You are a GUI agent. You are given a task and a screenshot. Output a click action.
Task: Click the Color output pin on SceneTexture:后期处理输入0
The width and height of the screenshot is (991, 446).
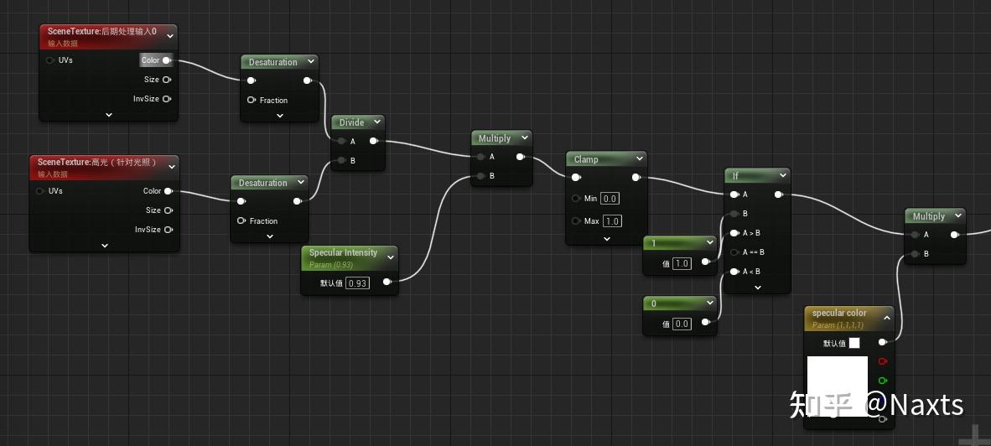click(167, 60)
